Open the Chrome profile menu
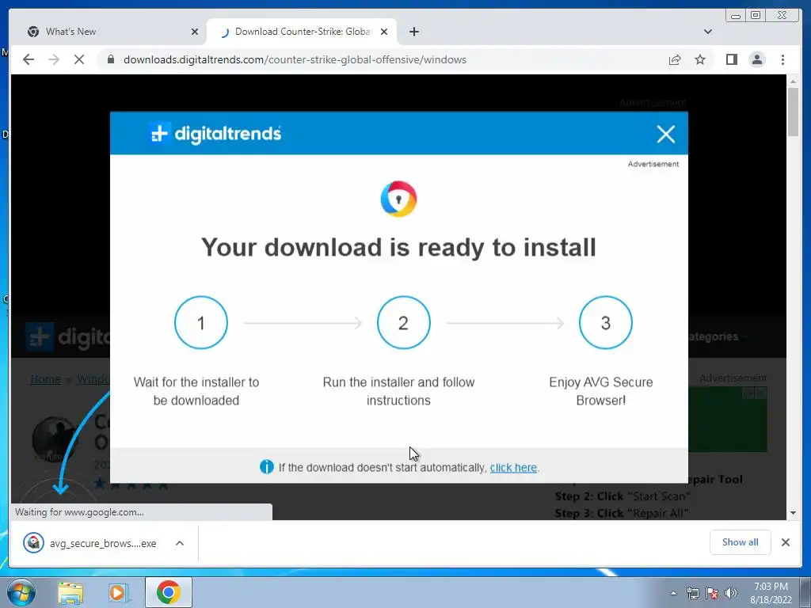 coord(756,59)
